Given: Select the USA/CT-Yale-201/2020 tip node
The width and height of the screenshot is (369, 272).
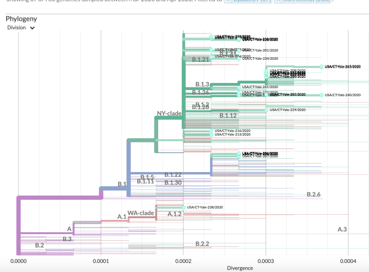Looking at the screenshot, I should tap(239, 50).
